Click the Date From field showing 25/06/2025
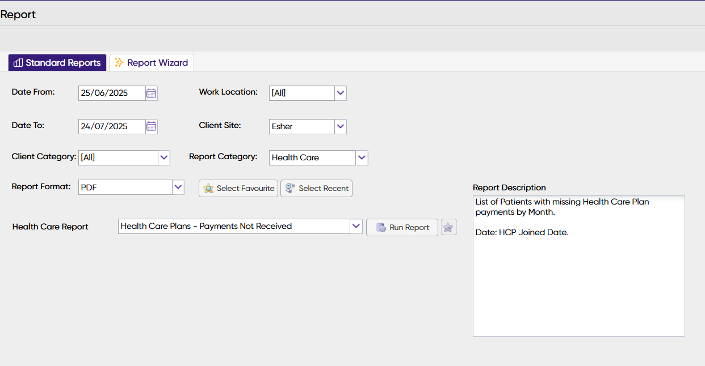Viewport: 705px width, 366px height. [x=112, y=93]
